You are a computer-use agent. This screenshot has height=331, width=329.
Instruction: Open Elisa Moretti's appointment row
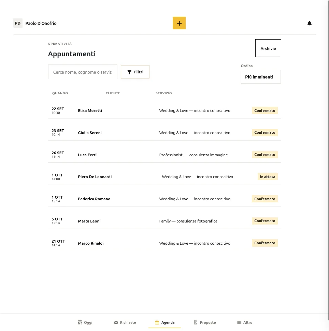coord(164,111)
